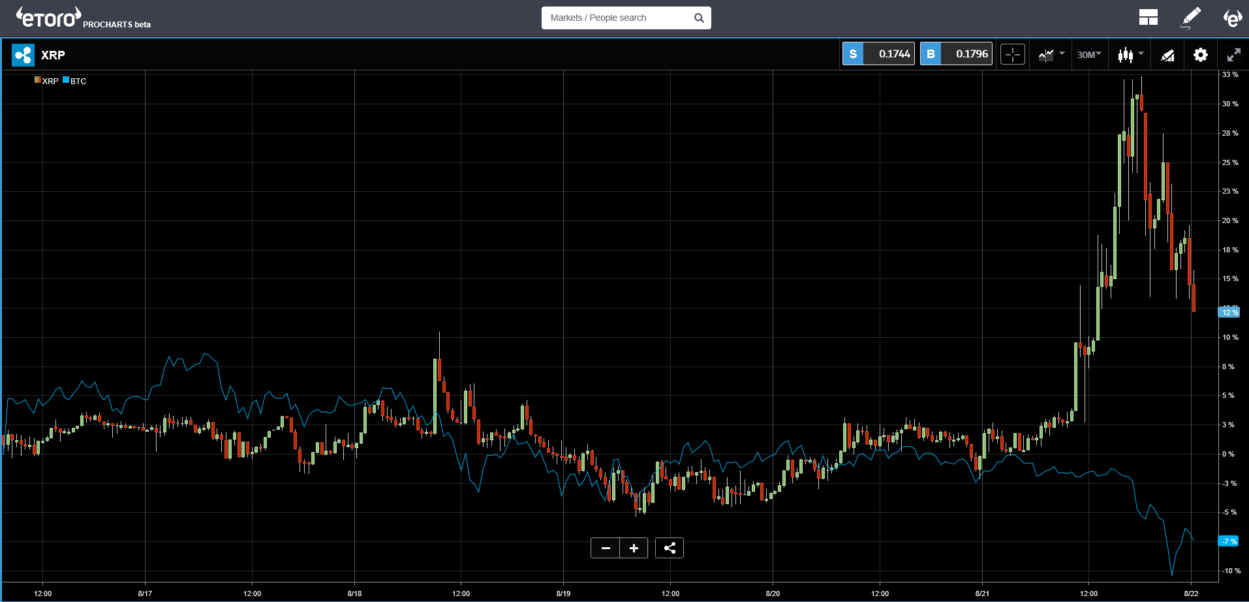Click the 33 % label on price axis

[x=1230, y=75]
